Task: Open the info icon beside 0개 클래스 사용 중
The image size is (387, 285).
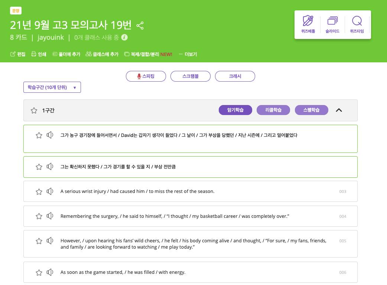Action: tap(124, 37)
